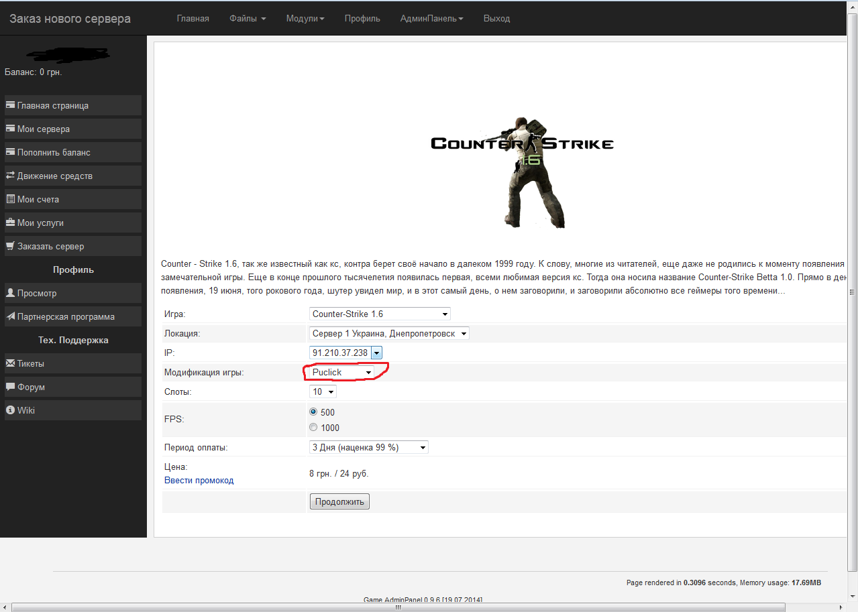Click the Ввести промокод link
The width and height of the screenshot is (858, 612).
click(199, 480)
